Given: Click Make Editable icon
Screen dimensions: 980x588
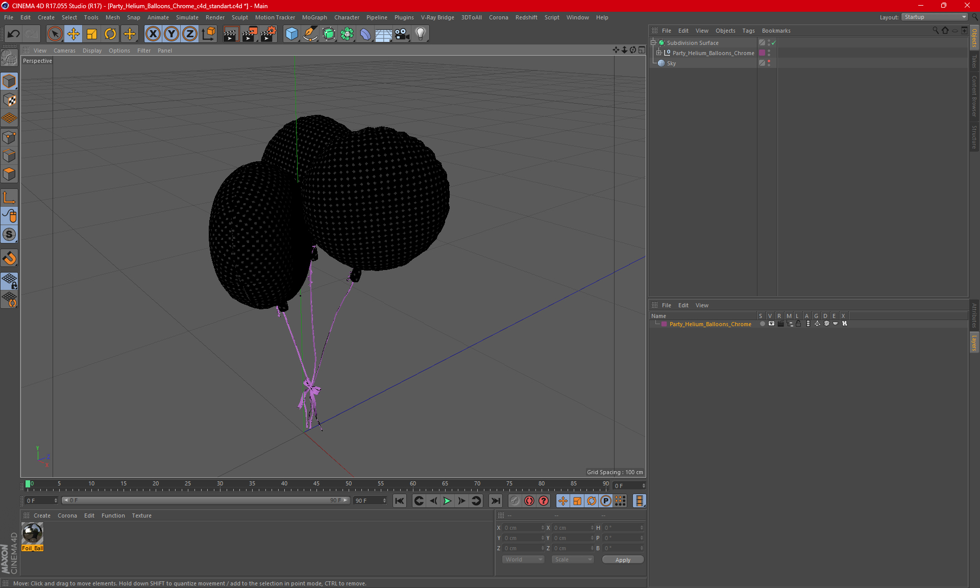Looking at the screenshot, I should (x=9, y=58).
